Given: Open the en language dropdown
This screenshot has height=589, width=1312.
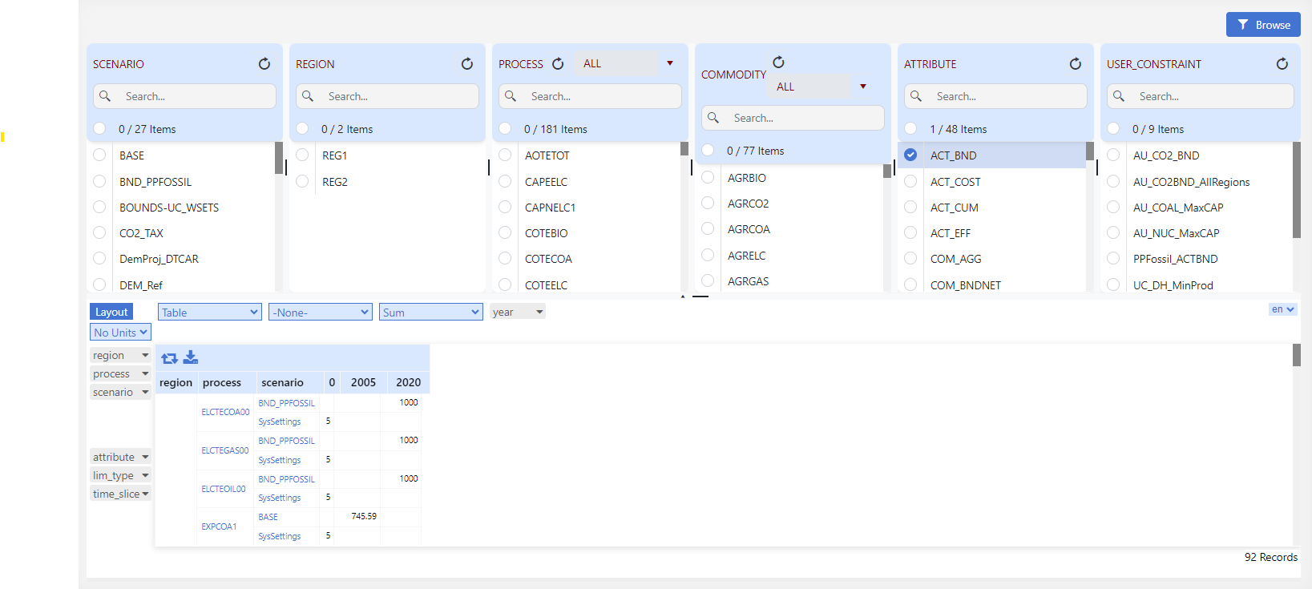Looking at the screenshot, I should pyautogui.click(x=1282, y=309).
